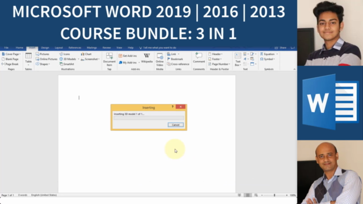Click the zoom in plus button
This screenshot has height=204, width=363.
coord(286,195)
